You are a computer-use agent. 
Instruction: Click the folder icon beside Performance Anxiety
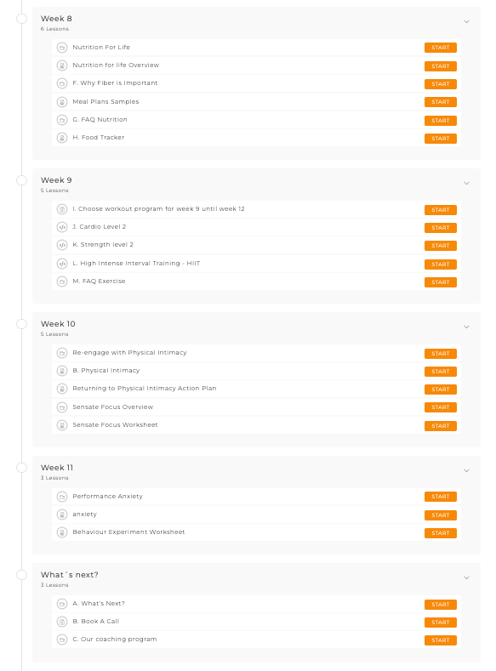click(62, 497)
